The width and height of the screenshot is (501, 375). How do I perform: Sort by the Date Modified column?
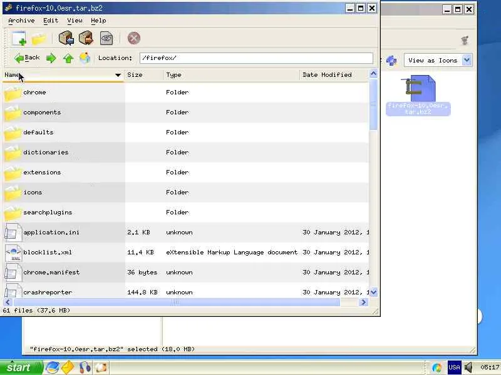tap(334, 75)
